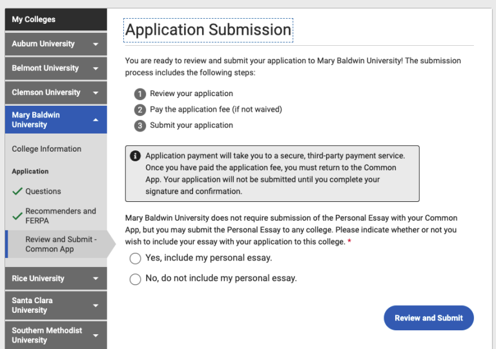Click the green checkmark beside Questions
496x349 pixels.
pyautogui.click(x=17, y=191)
